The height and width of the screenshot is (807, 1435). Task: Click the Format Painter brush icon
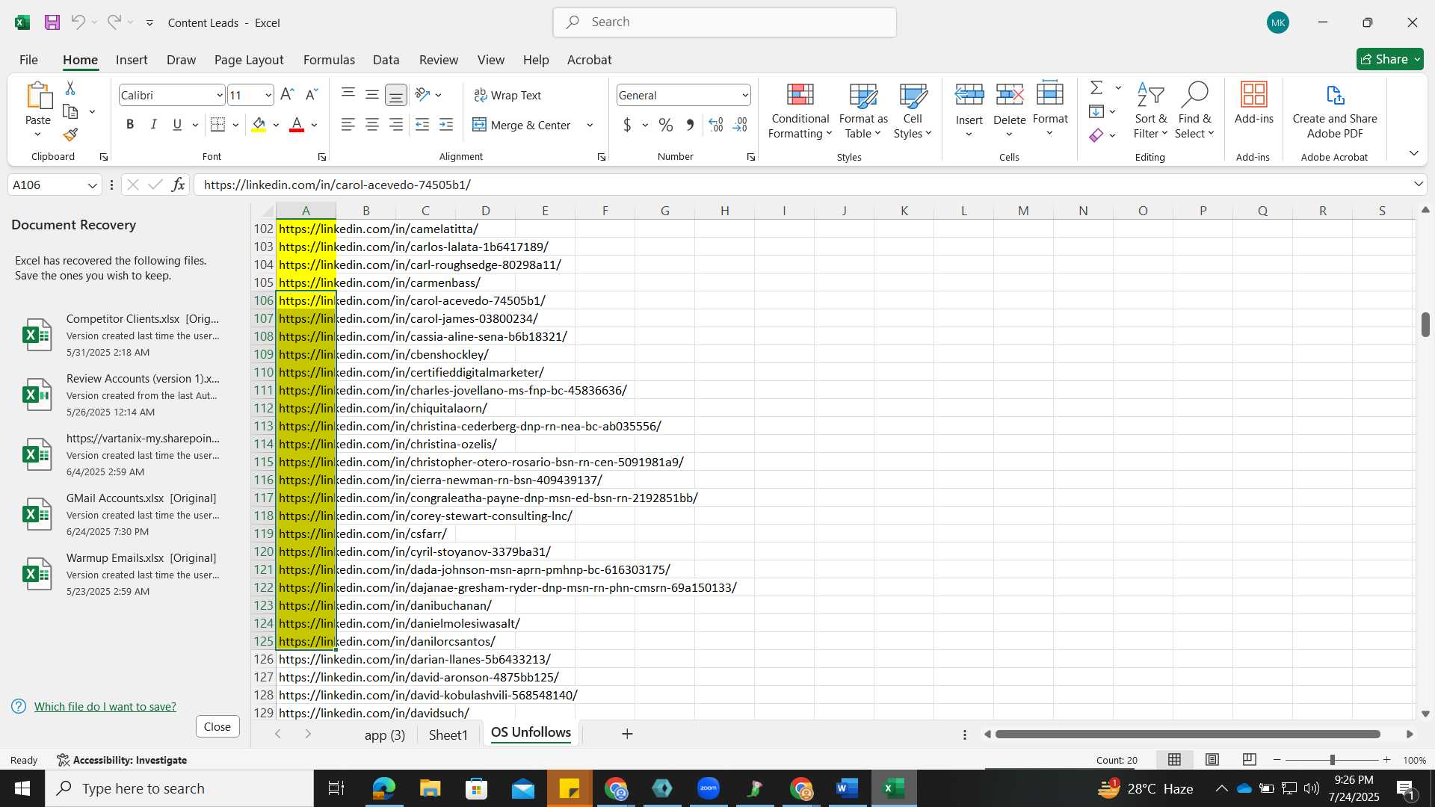pyautogui.click(x=70, y=135)
